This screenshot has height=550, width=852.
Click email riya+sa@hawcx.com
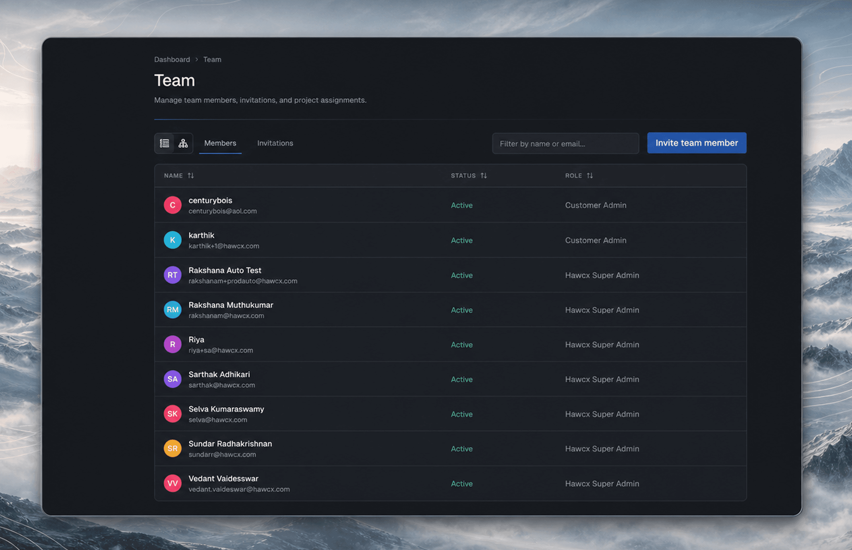click(221, 350)
